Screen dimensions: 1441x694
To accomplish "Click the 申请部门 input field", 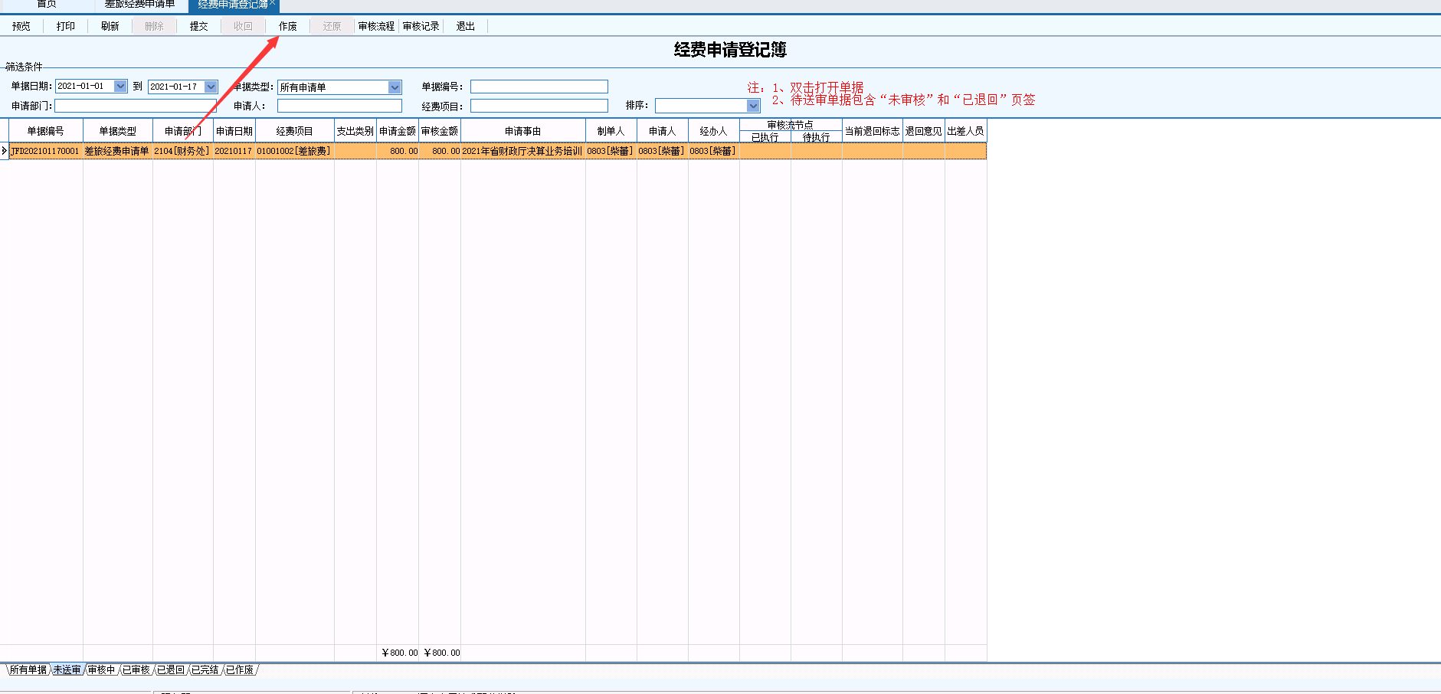I will pyautogui.click(x=134, y=106).
